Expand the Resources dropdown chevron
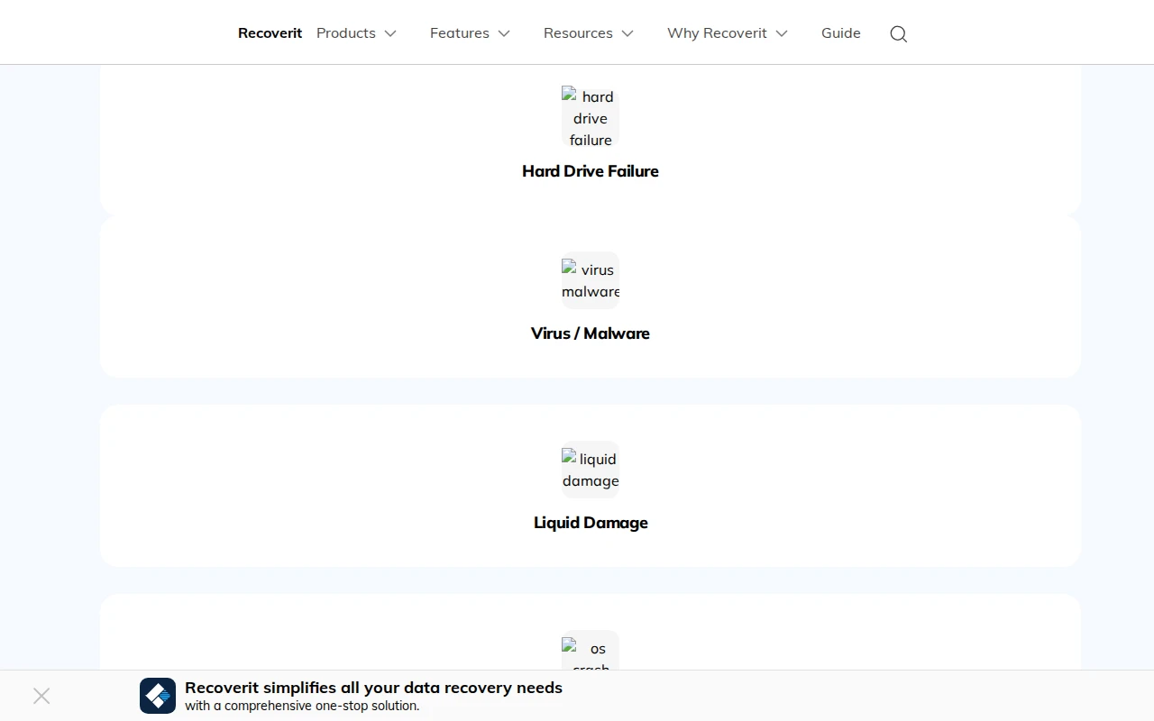 (627, 33)
